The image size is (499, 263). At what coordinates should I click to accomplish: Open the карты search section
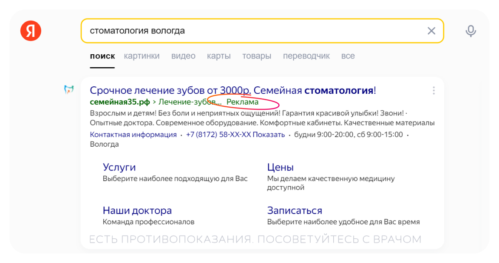219,56
